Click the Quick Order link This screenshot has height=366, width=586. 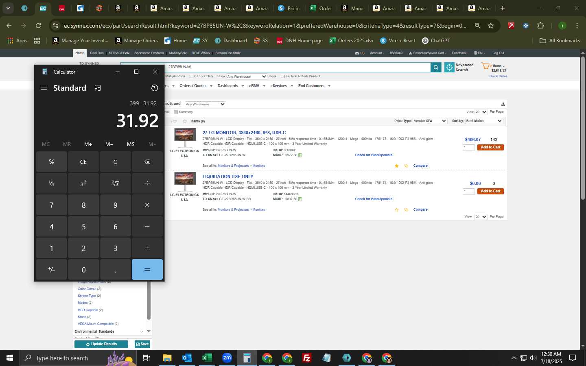point(498,76)
